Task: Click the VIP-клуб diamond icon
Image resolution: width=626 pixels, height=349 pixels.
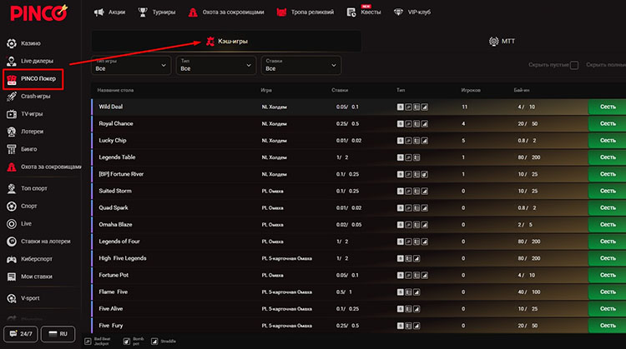Action: coord(398,12)
